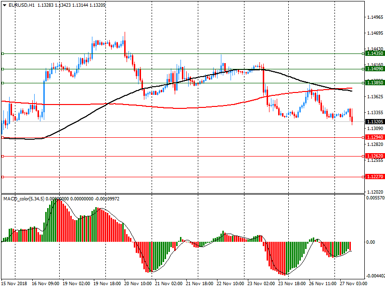Click the 15 Nov 2018 time axis label
The height and width of the screenshot is (289, 385).
(14, 284)
